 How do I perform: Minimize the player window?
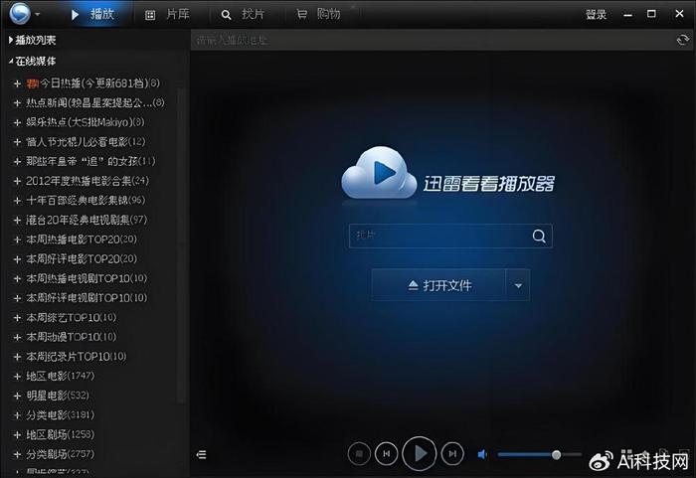pyautogui.click(x=627, y=15)
